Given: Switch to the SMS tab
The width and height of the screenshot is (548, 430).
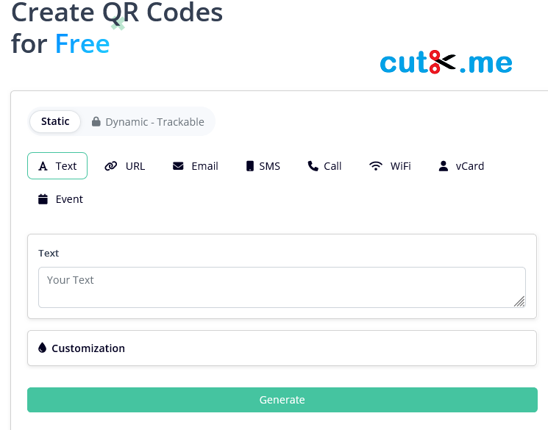Looking at the screenshot, I should point(263,166).
